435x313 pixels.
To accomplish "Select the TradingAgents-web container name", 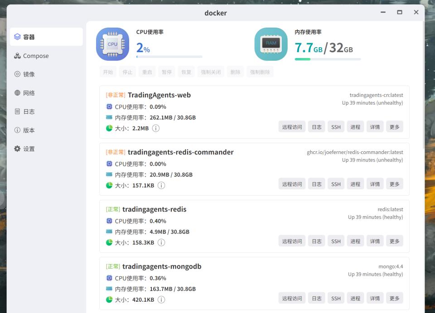I will pyautogui.click(x=159, y=95).
